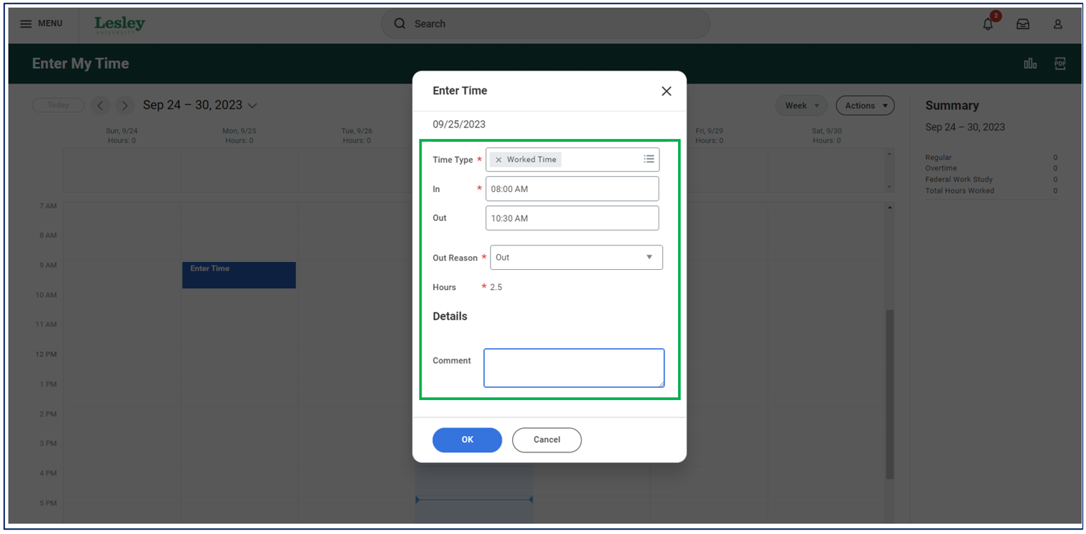Click the Mon, 9/25 column header
1086x534 pixels.
[x=239, y=136]
